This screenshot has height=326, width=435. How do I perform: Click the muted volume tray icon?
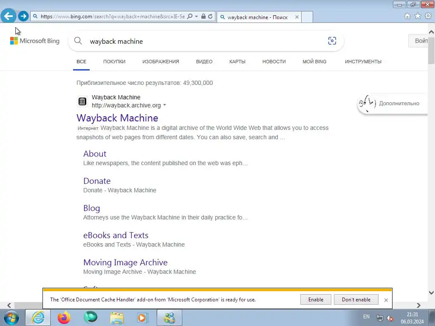click(x=390, y=318)
